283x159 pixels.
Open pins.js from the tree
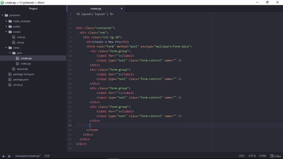click(x=20, y=42)
